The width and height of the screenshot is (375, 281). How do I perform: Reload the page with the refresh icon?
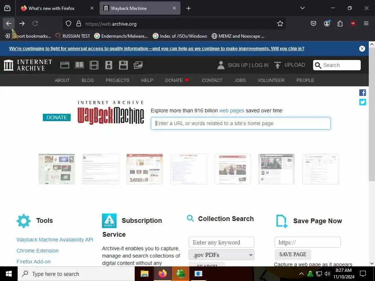[35, 23]
